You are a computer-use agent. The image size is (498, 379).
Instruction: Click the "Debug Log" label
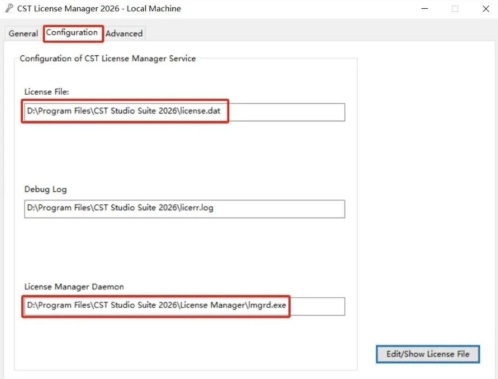pyautogui.click(x=45, y=189)
